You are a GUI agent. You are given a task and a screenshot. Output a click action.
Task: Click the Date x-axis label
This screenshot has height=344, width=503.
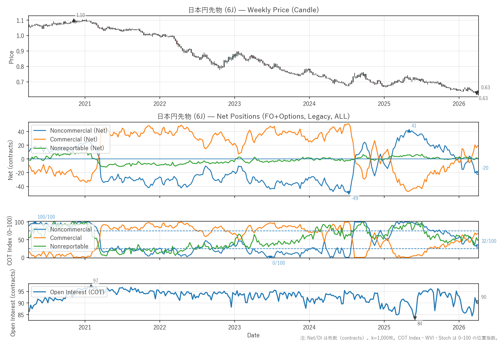253,335
